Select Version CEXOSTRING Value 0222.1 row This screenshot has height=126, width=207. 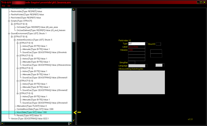click(30, 119)
